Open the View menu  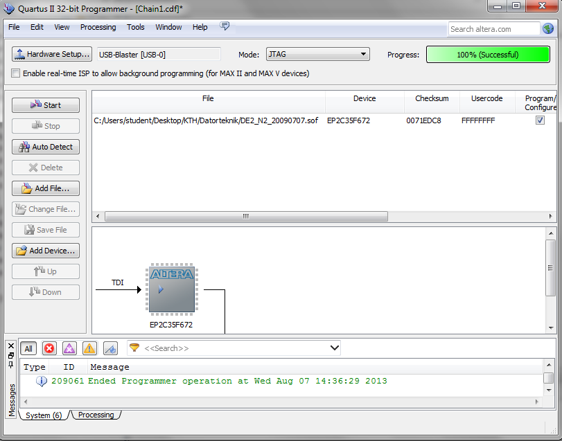[62, 27]
